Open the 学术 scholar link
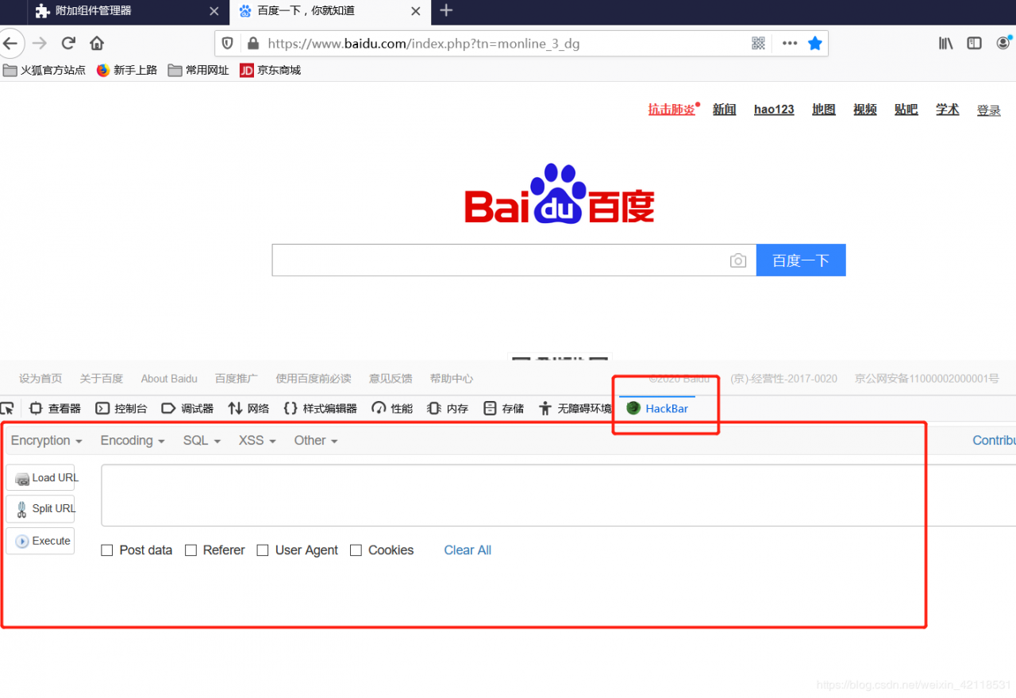1016x698 pixels. point(948,110)
